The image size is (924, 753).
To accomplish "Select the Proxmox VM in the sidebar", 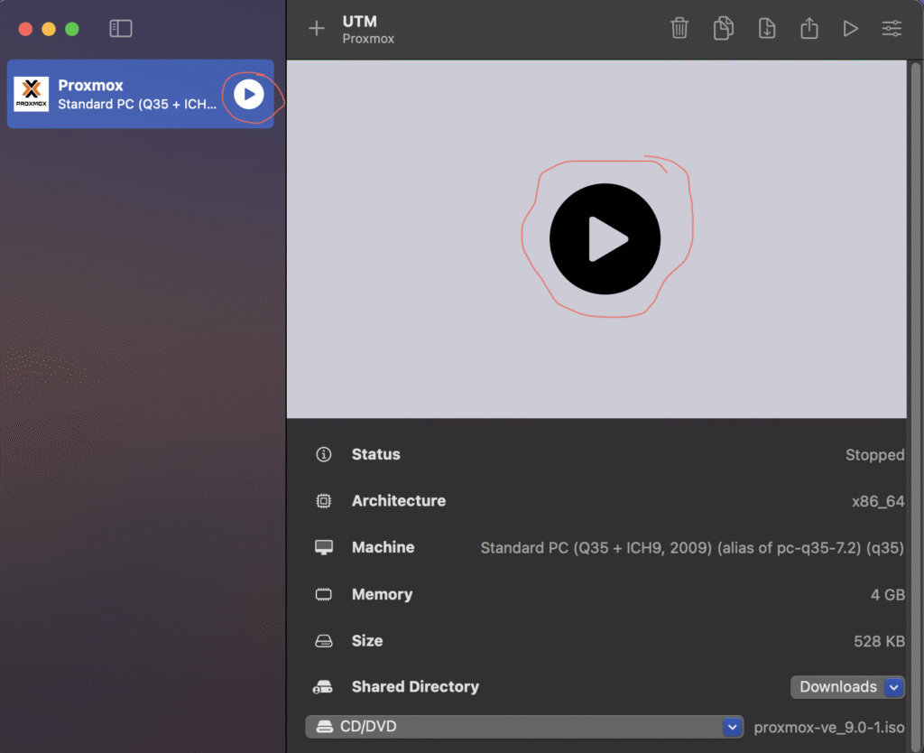I will (135, 94).
